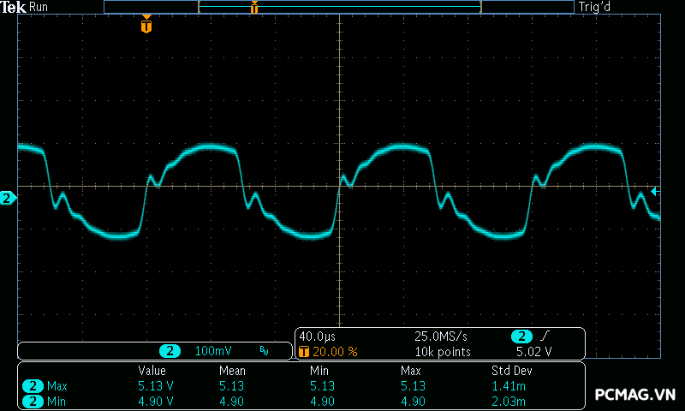
Task: Click the 5.02 V trigger level readout
Action: [x=533, y=352]
